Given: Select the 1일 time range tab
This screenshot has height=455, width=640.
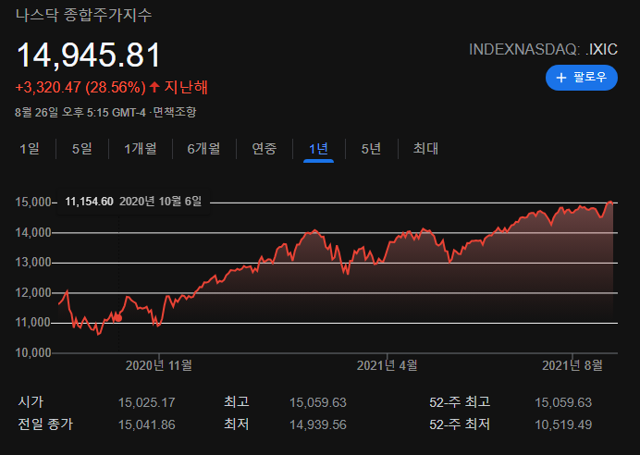Looking at the screenshot, I should [30, 149].
